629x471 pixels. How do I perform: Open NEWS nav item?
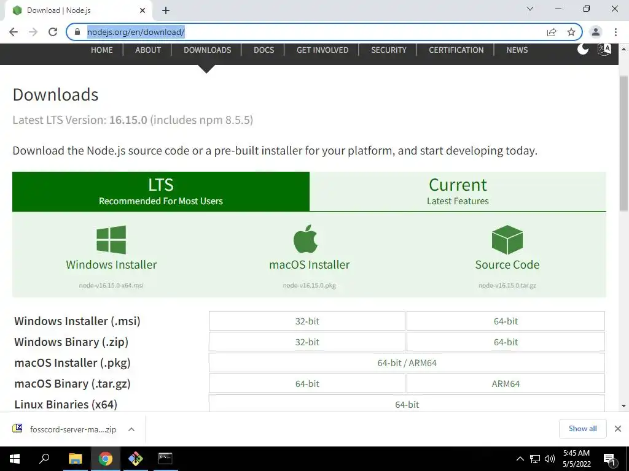517,50
